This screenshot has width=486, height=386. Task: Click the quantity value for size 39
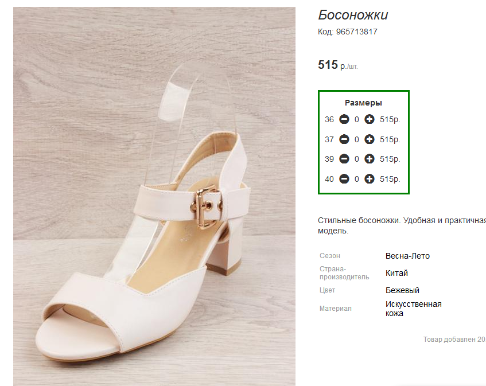coord(357,159)
